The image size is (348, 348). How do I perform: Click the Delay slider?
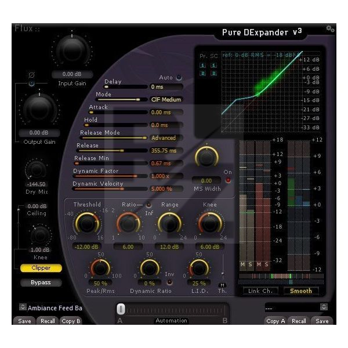coord(126,87)
